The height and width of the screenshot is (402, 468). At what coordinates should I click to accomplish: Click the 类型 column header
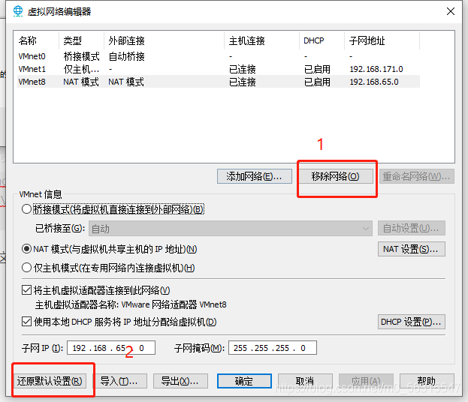(81, 40)
